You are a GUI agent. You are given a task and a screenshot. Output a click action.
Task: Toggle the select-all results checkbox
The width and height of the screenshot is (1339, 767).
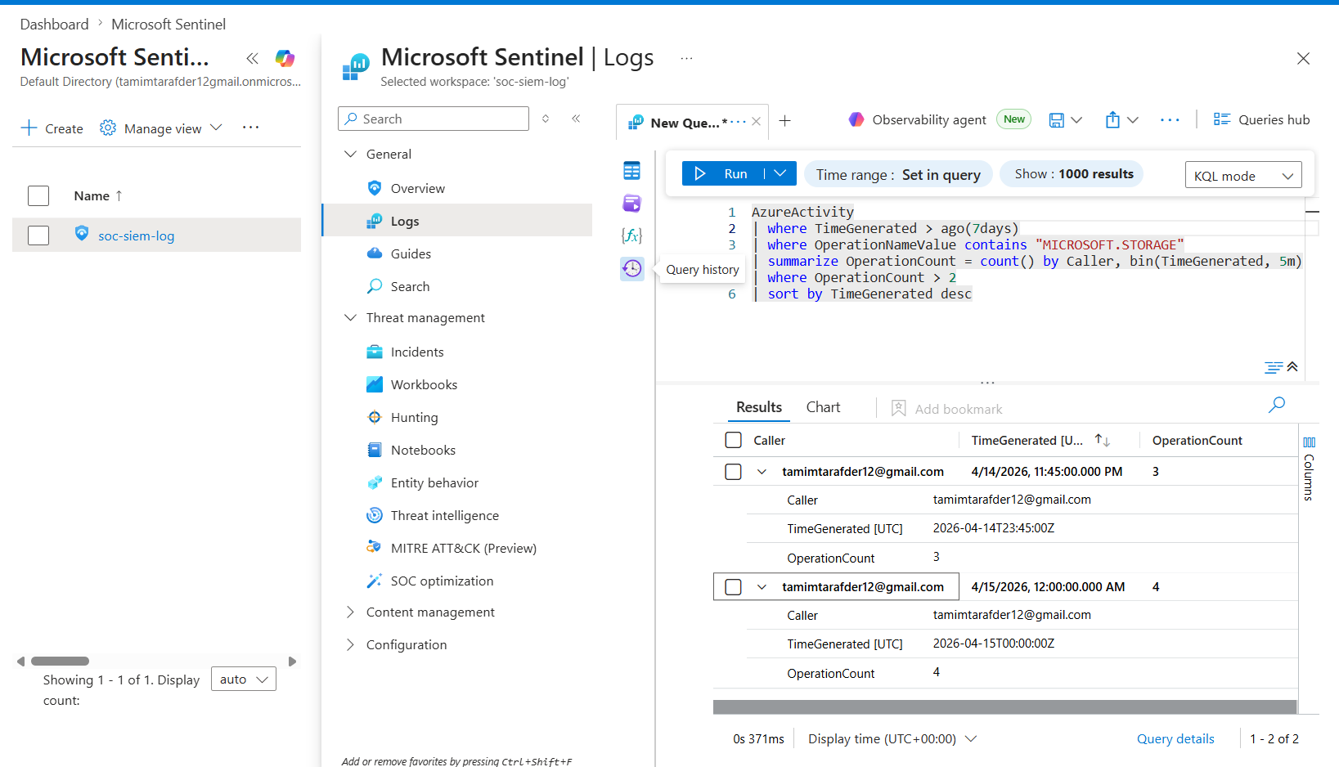tap(733, 440)
